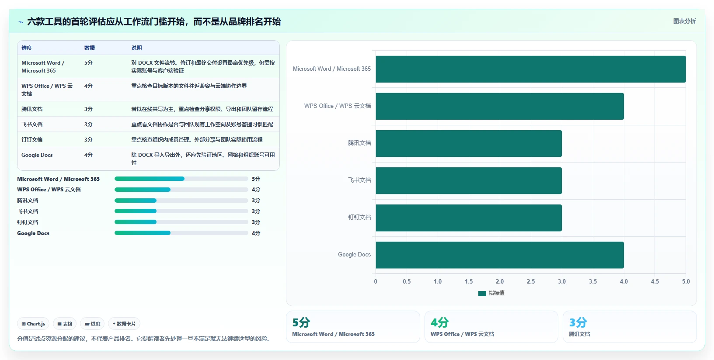Click the 数据 column header
This screenshot has height=360, width=714.
tap(90, 48)
